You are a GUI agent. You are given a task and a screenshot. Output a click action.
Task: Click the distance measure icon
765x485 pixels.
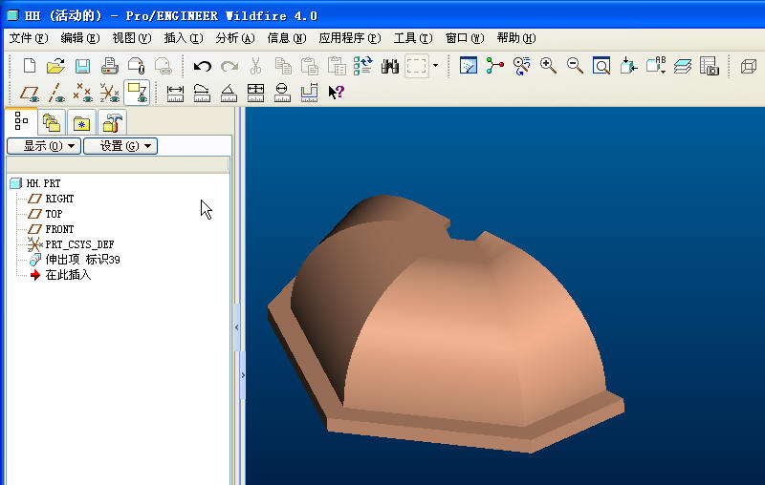pos(175,93)
